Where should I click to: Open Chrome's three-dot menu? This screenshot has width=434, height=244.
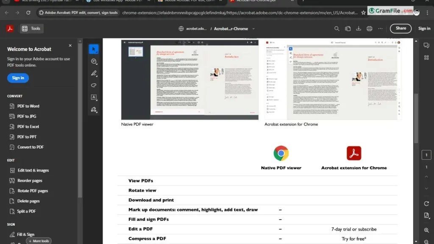click(427, 13)
